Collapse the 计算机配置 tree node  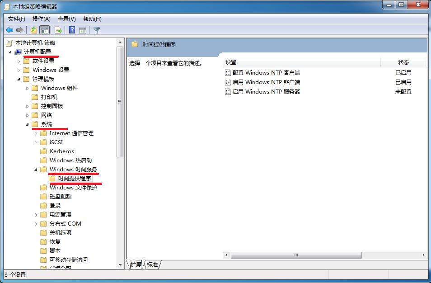coord(10,52)
